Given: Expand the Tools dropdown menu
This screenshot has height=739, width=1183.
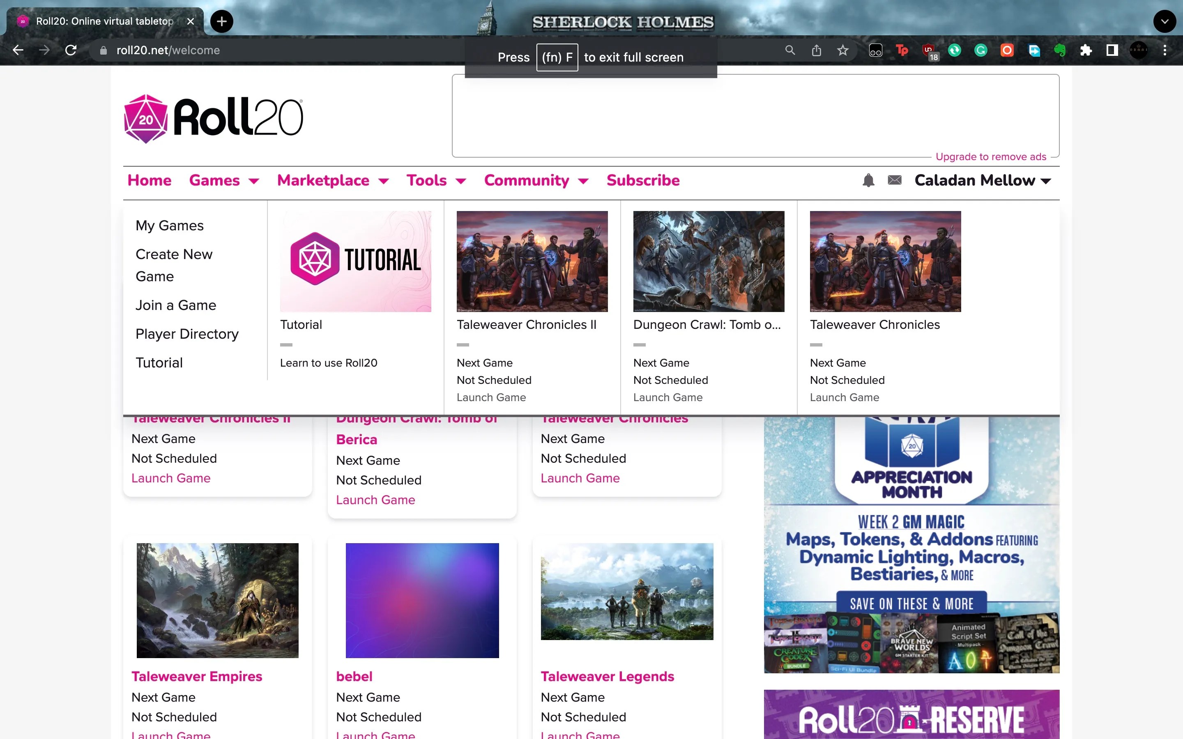Looking at the screenshot, I should (436, 180).
